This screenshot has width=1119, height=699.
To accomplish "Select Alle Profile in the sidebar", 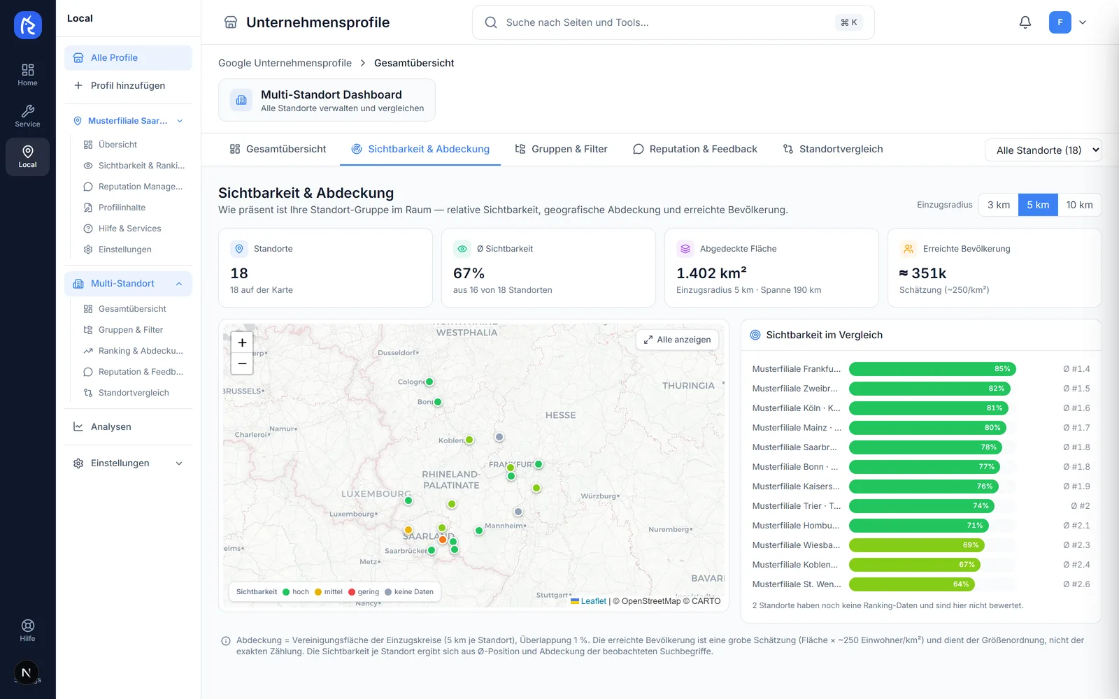I will pyautogui.click(x=128, y=58).
